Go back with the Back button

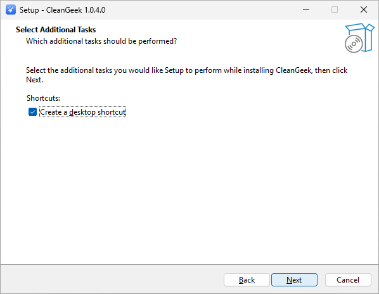(x=247, y=280)
